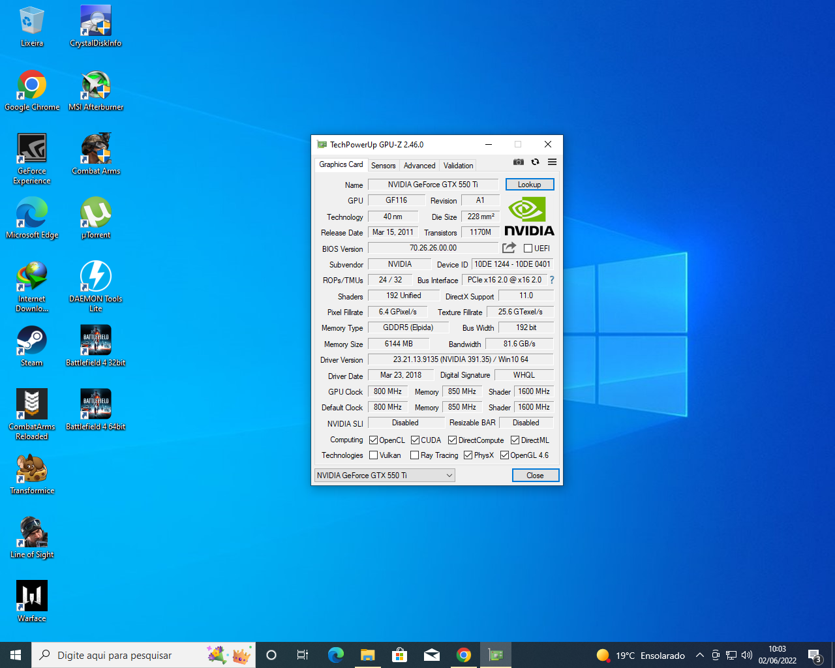Open the Validation tab
This screenshot has width=835, height=668.
click(459, 166)
